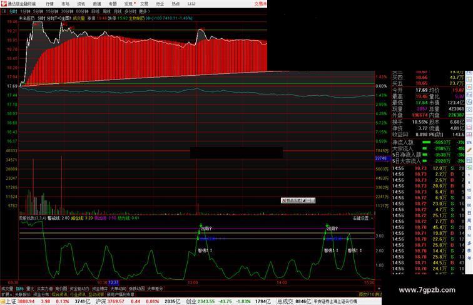The width and height of the screenshot is (473, 305).
Task: Select the 大单差分 bottom tab
Action: click(155, 289)
